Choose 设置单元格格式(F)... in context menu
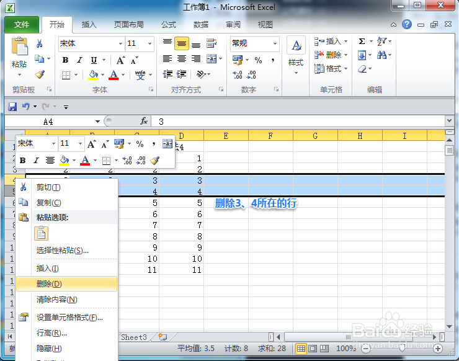The width and height of the screenshot is (459, 361). click(x=67, y=318)
